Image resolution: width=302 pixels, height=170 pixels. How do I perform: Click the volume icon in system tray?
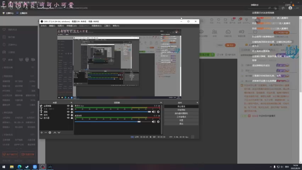(282, 167)
